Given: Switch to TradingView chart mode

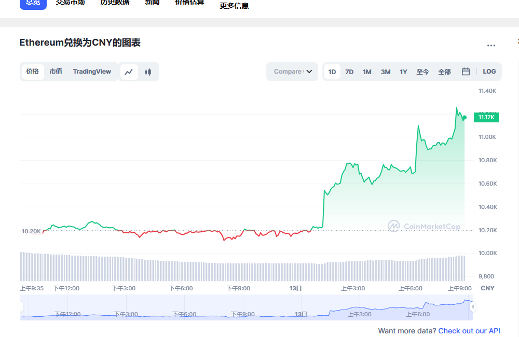Looking at the screenshot, I should point(92,72).
